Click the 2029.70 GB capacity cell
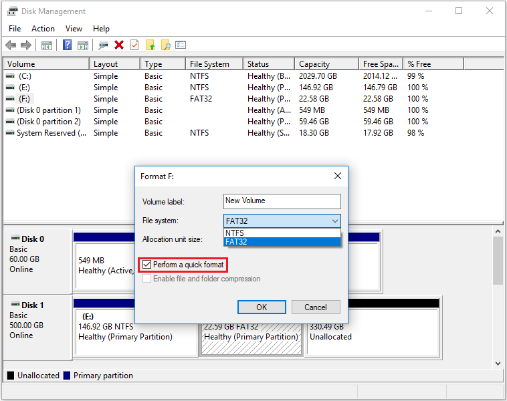507x401 pixels. pyautogui.click(x=318, y=76)
